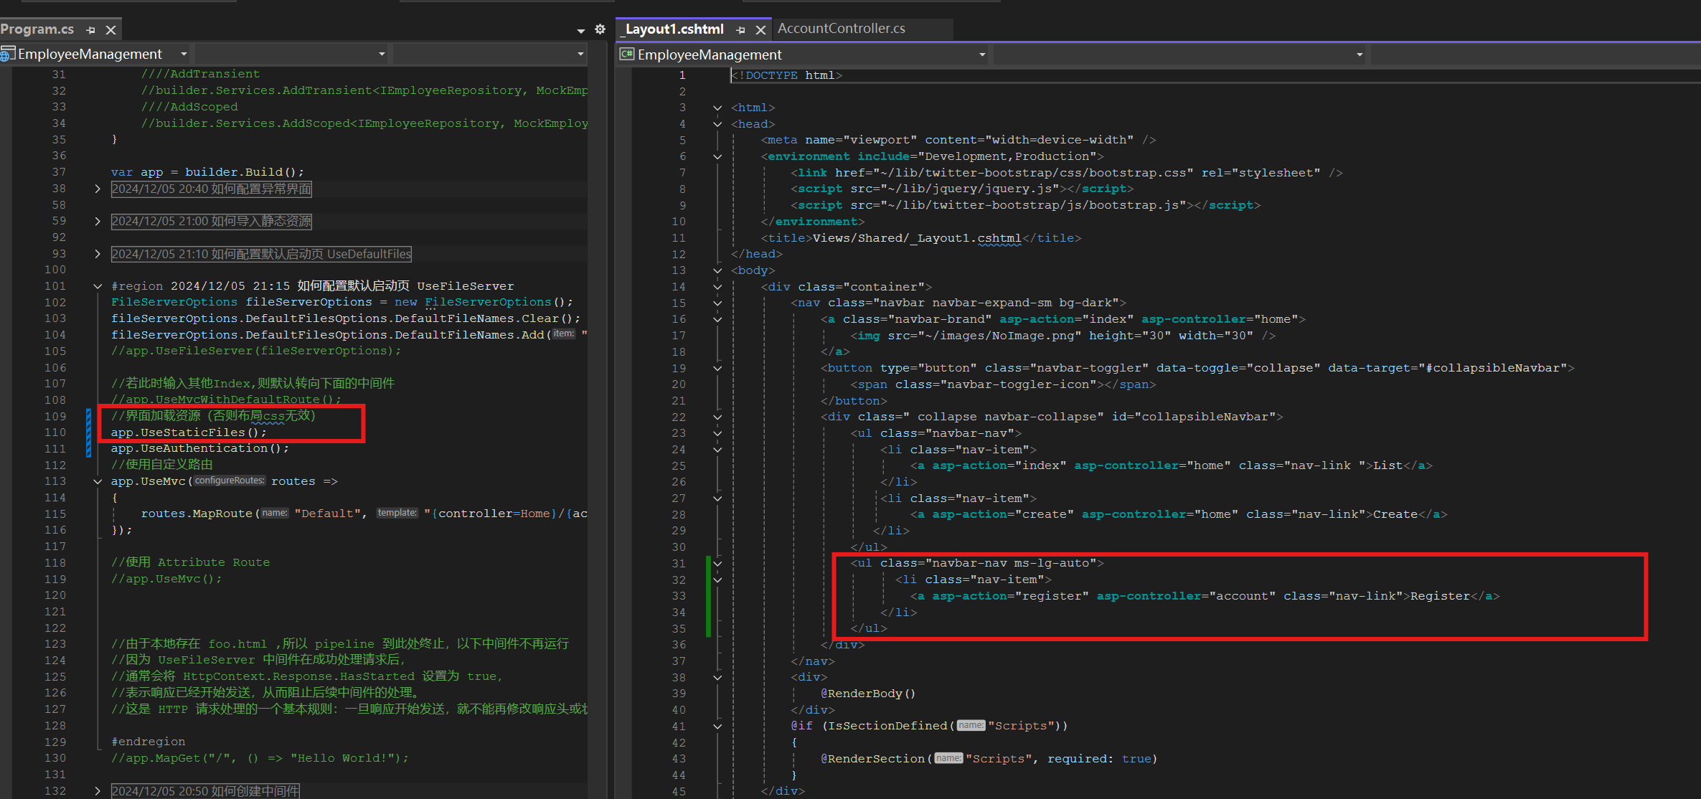Collapse the environment element at line 6
Image resolution: width=1701 pixels, height=799 pixels.
[x=717, y=156]
